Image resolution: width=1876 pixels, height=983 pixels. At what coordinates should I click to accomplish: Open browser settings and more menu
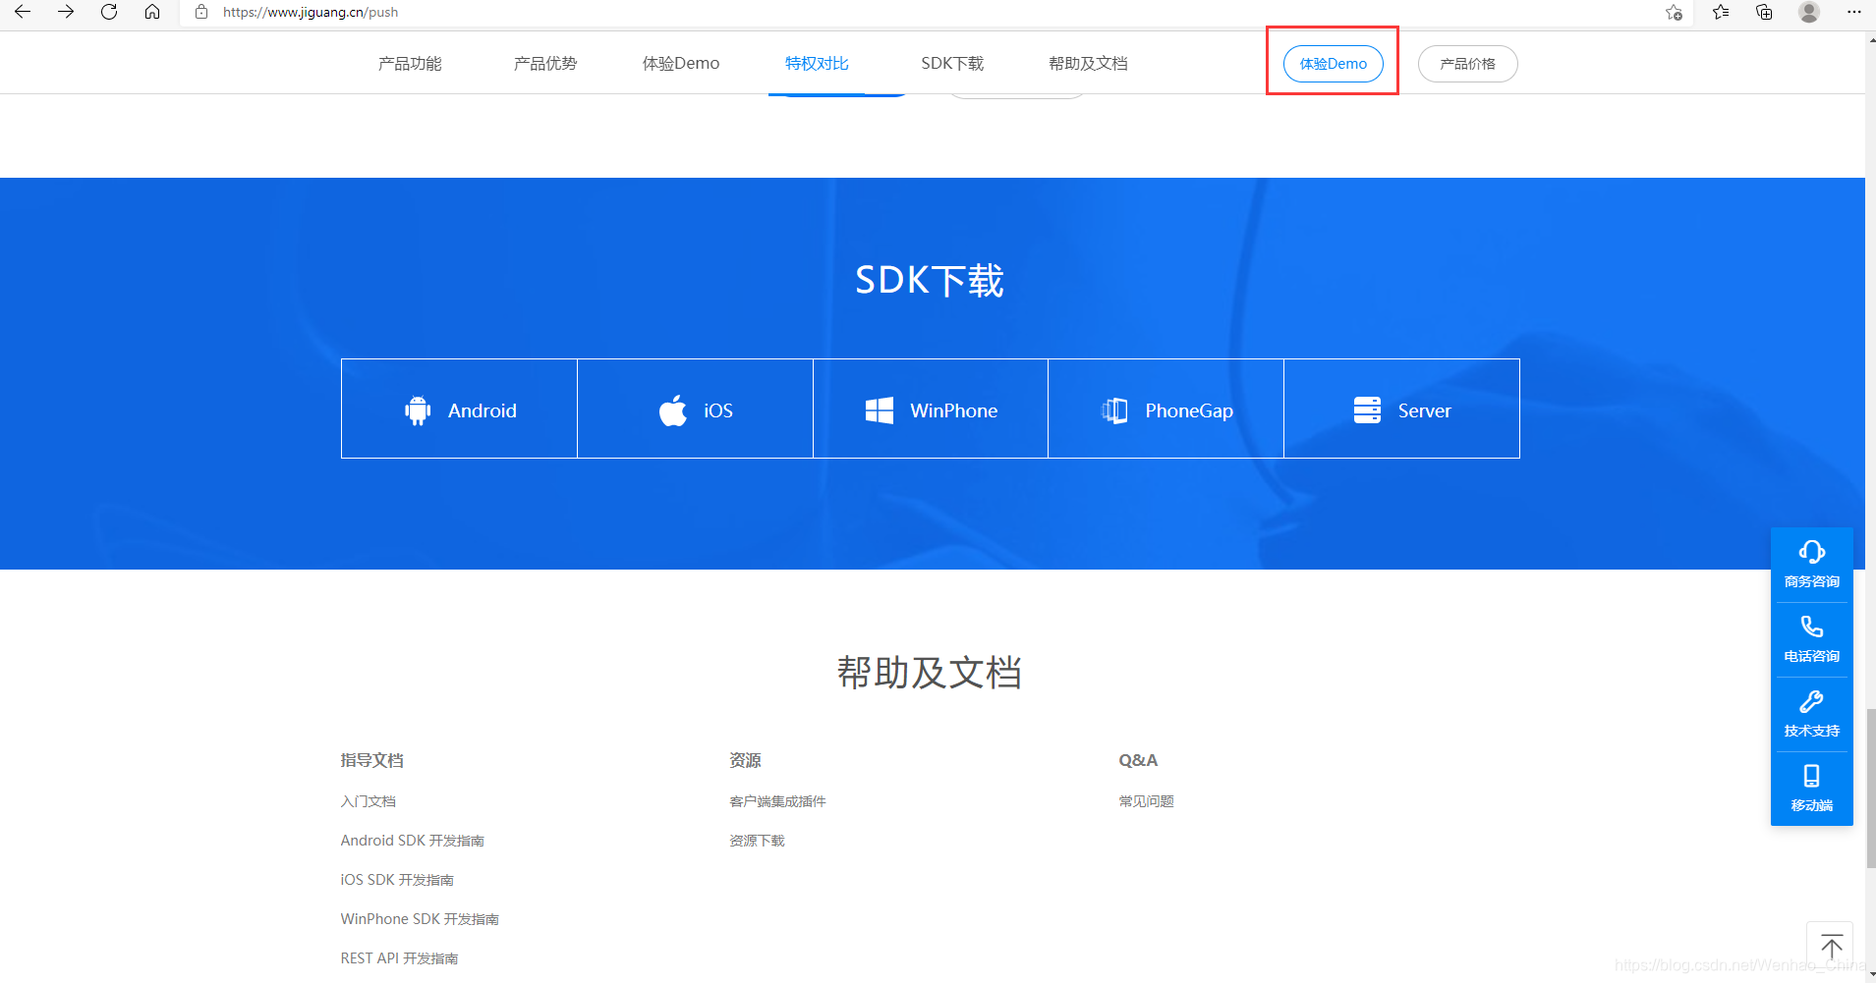[x=1854, y=12]
